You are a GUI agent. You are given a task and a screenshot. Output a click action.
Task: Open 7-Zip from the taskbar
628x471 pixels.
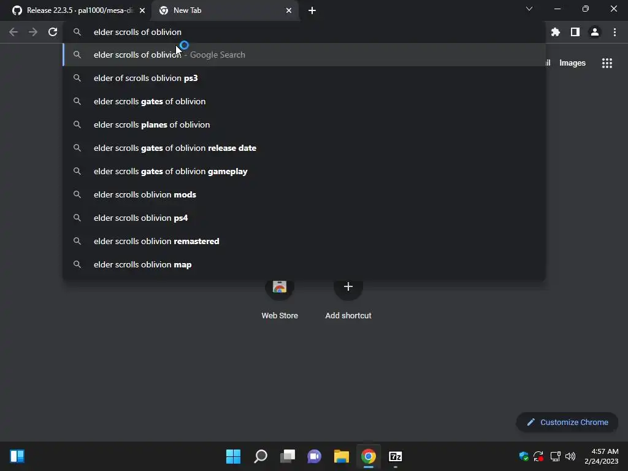point(396,456)
